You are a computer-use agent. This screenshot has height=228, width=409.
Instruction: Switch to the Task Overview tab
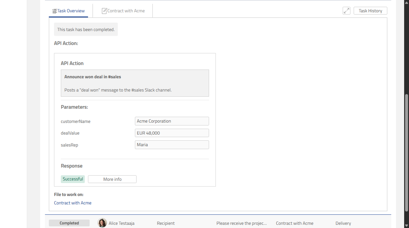click(x=69, y=11)
